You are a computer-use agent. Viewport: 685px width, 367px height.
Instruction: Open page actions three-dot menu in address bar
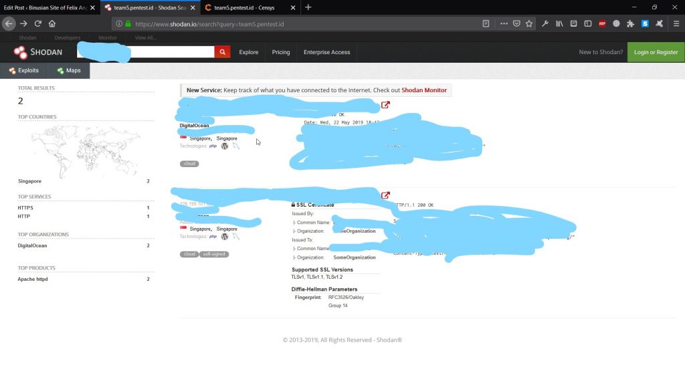point(504,23)
